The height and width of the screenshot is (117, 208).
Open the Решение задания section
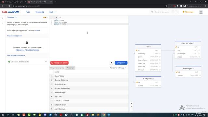14,36
